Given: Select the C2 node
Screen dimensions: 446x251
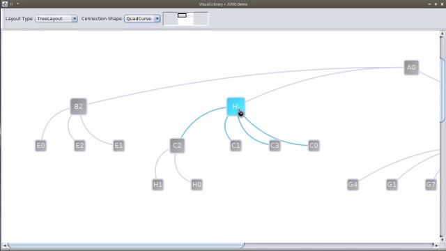Looking at the screenshot, I should 177,146.
